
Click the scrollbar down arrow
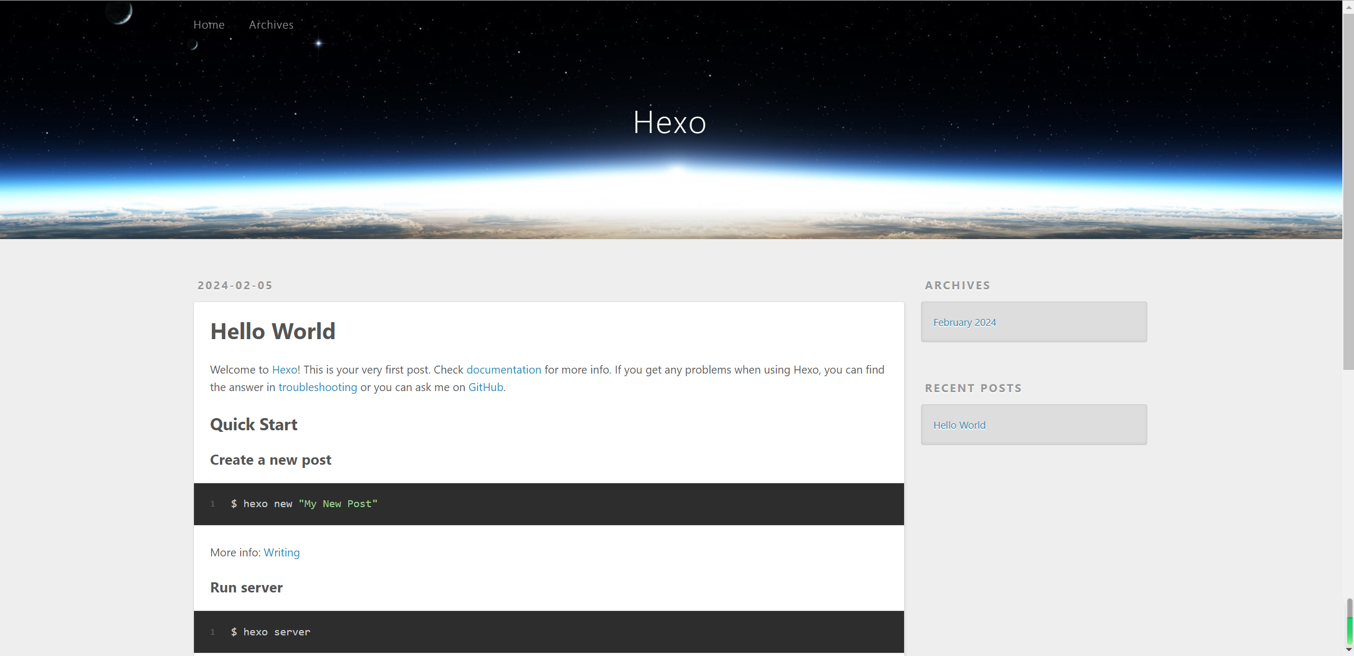(1348, 650)
